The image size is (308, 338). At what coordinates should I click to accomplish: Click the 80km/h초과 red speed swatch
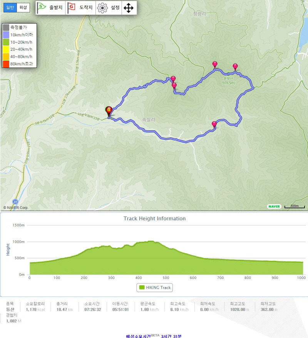(x=6, y=64)
